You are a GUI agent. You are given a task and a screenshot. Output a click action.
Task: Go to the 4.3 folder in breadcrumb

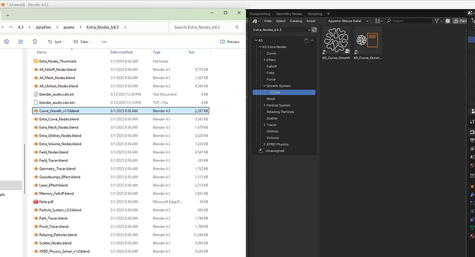(21, 27)
